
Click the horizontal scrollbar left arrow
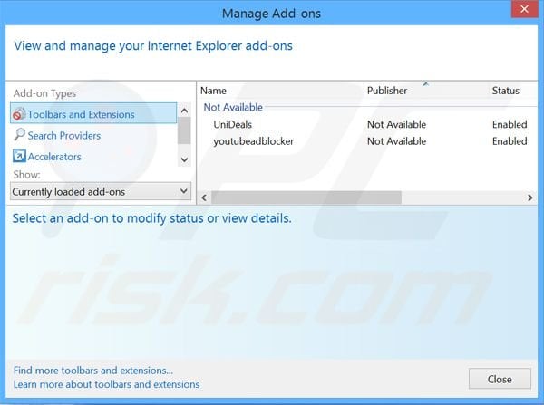(204, 198)
